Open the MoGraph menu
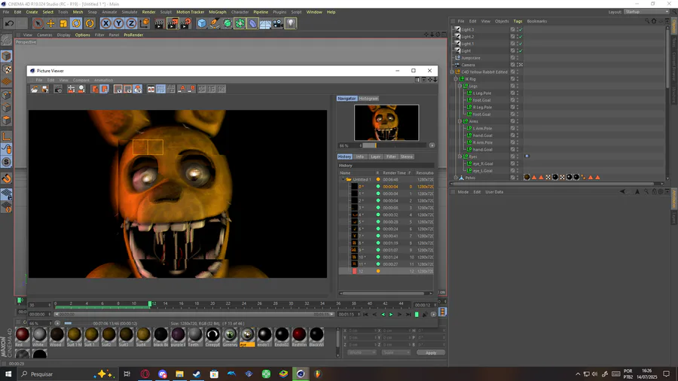 tap(218, 12)
